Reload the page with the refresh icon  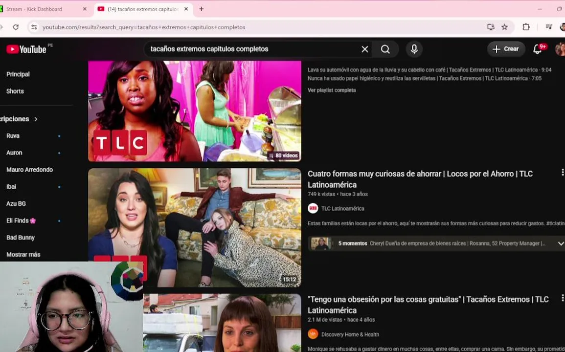pos(16,27)
